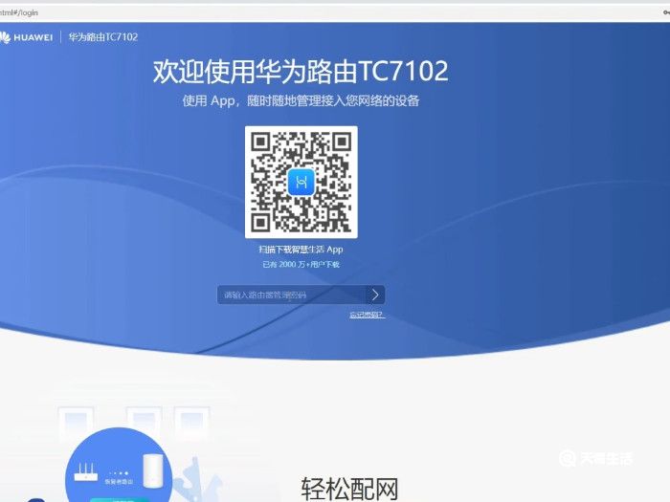Viewport: 670px width, 502px height.
Task: Click the blue app icon inside QR code
Action: point(301,183)
